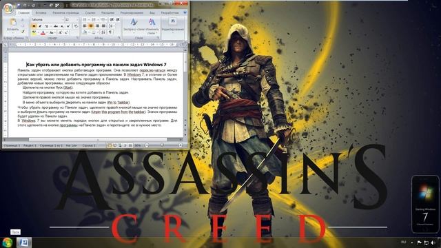
Task: Open Change Case (Aa) dropdown
Action: [53, 32]
